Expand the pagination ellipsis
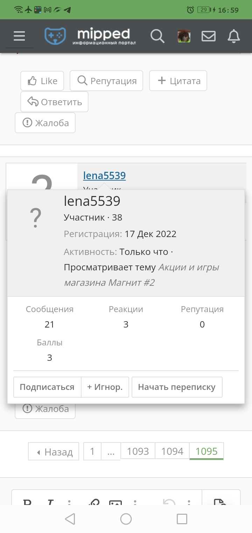The height and width of the screenshot is (533, 252). point(111,452)
